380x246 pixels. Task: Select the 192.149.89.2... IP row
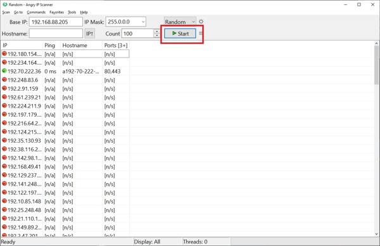tap(65, 228)
